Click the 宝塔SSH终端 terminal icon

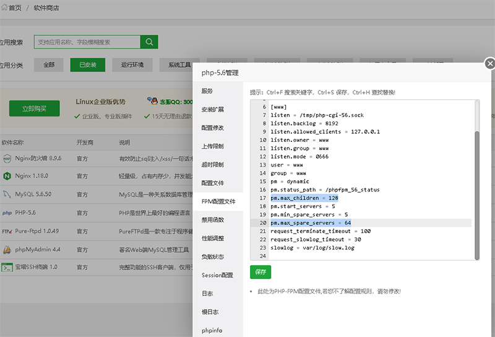pyautogui.click(x=7, y=268)
